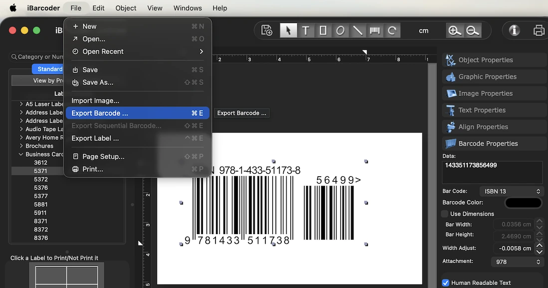This screenshot has height=288, width=548.
Task: Open the Apple menu
Action: (x=13, y=7)
